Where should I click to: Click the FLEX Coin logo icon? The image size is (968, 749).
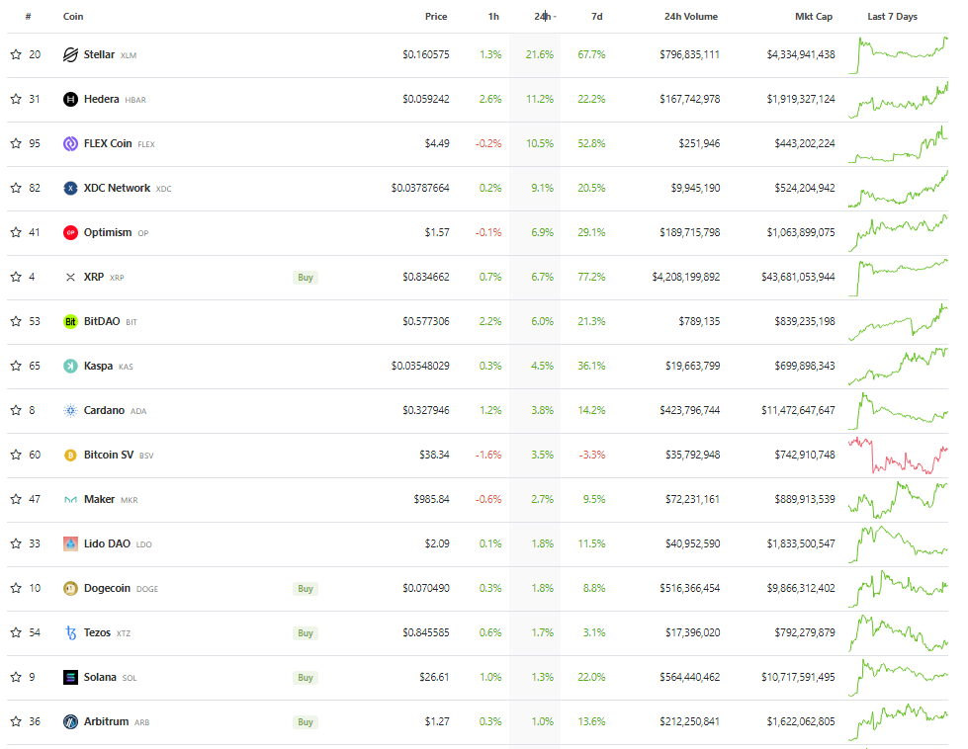tap(70, 143)
